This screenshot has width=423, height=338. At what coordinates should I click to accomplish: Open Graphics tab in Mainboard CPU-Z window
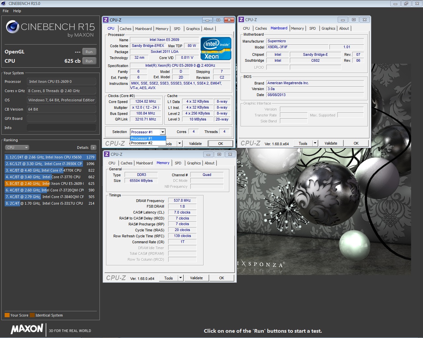point(328,28)
